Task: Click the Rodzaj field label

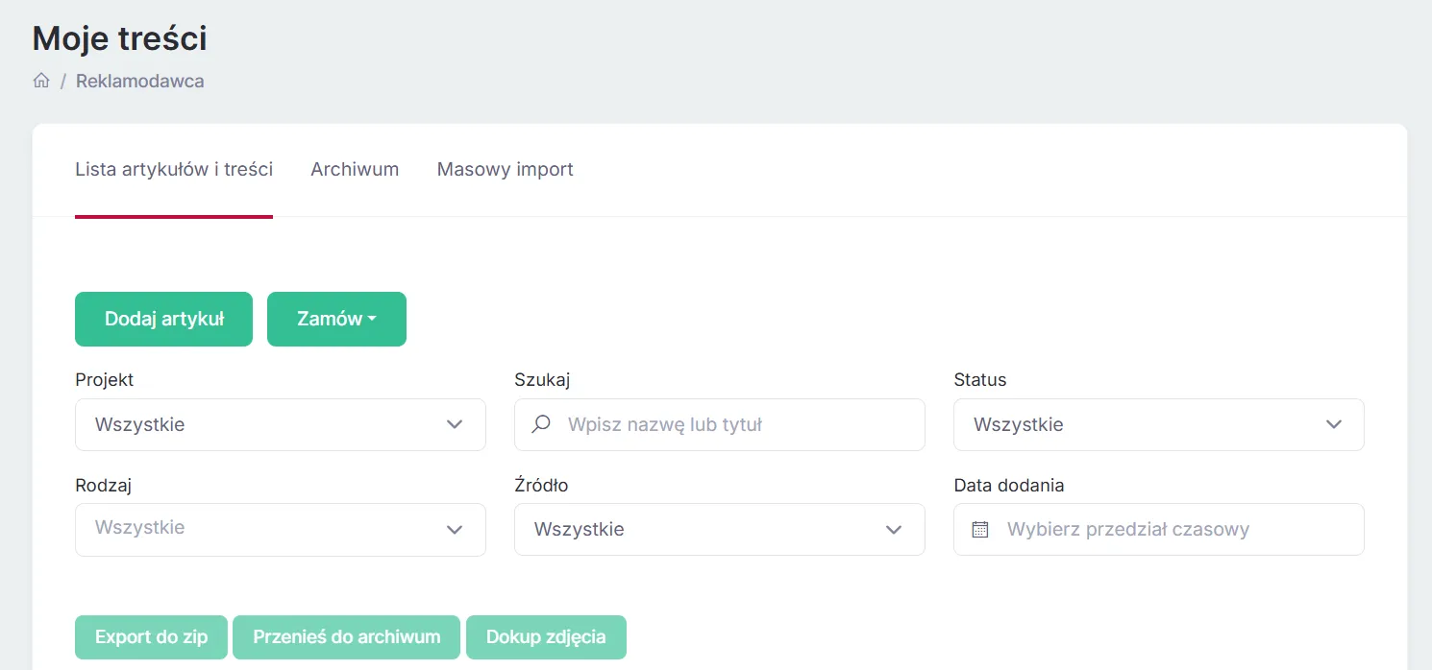Action: (x=104, y=485)
